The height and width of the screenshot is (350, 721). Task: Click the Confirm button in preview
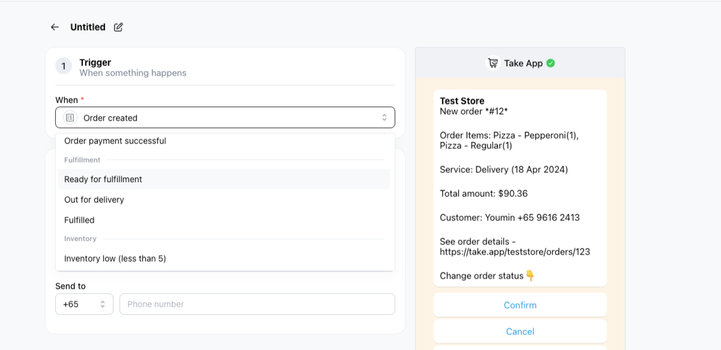coord(520,305)
